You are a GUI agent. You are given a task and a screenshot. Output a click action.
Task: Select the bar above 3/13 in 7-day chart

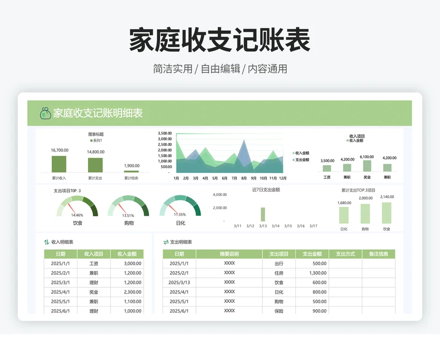point(263,214)
